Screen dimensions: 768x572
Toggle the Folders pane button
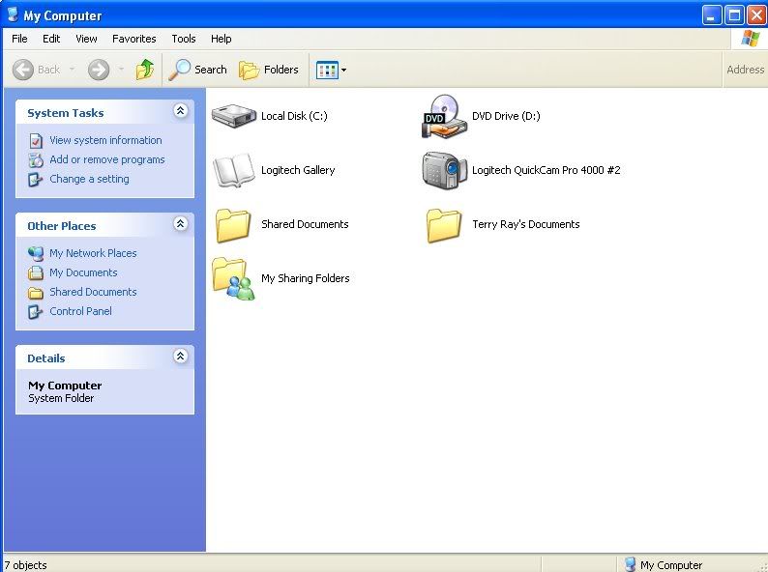(269, 70)
